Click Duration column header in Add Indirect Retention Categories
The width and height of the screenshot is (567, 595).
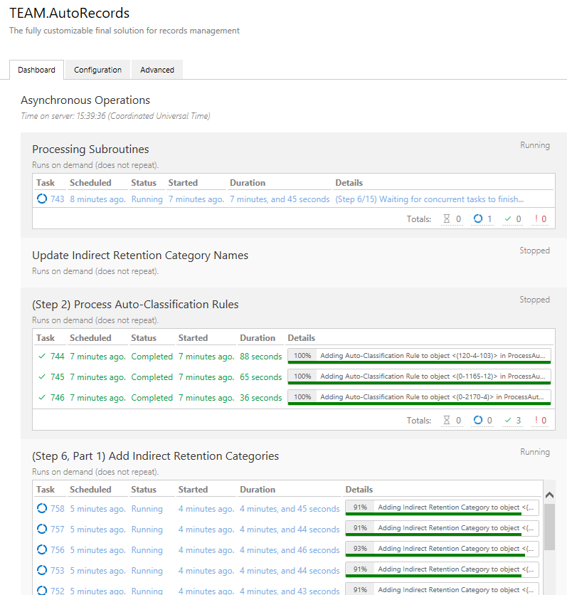coord(258,489)
